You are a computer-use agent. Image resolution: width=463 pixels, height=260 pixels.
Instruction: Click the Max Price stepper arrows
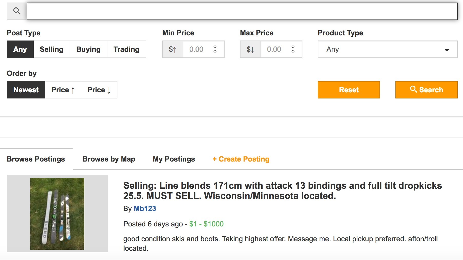[293, 49]
